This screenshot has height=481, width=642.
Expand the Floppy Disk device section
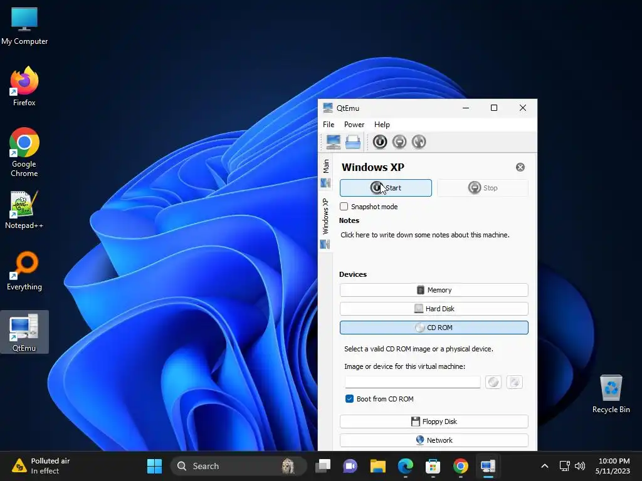(x=434, y=422)
